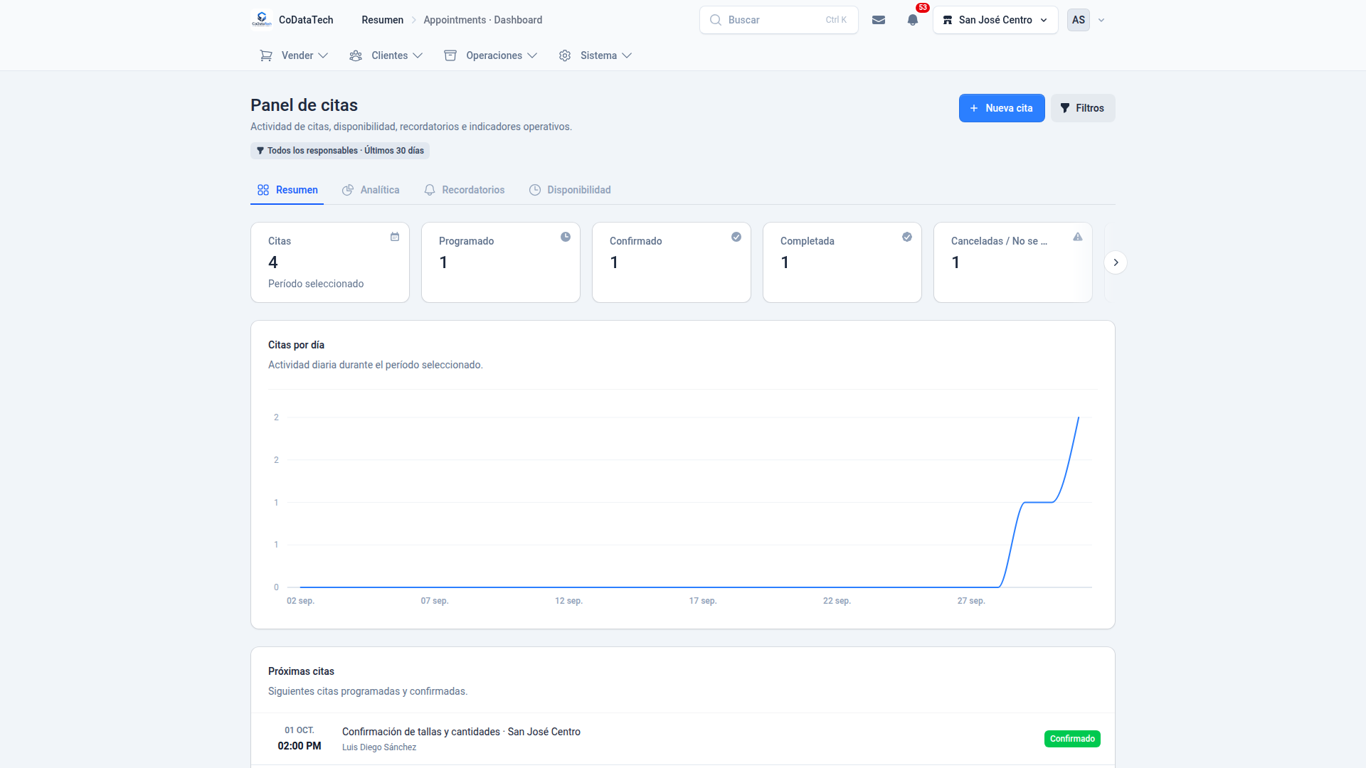The width and height of the screenshot is (1366, 768).
Task: Click the Confirmado status badge
Action: tap(1072, 739)
